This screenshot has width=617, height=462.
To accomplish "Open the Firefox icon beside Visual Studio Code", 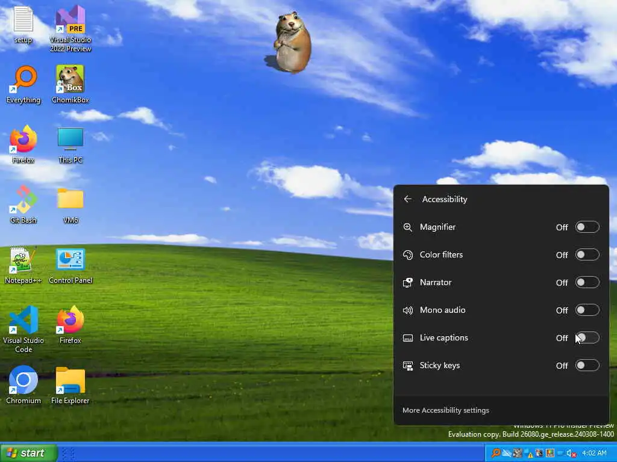I will click(70, 325).
